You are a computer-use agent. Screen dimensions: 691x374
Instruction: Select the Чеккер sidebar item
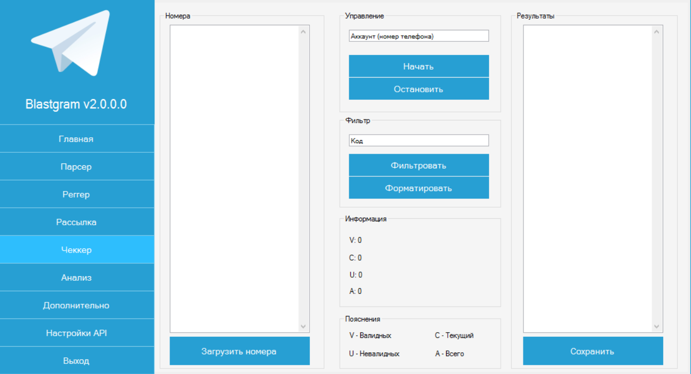(76, 250)
